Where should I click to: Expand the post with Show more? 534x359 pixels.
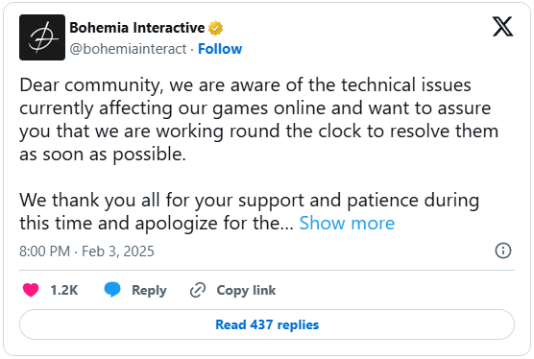click(347, 224)
